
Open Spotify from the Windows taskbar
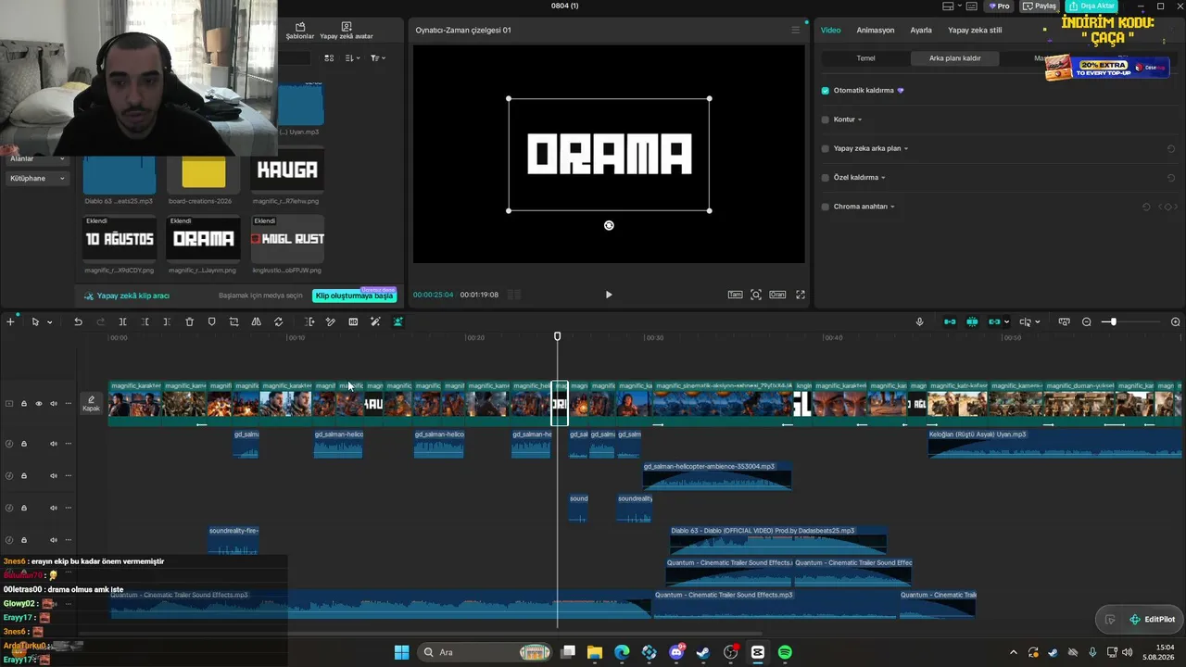pyautogui.click(x=785, y=652)
